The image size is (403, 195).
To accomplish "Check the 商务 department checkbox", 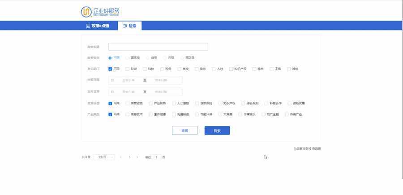I will 197,69.
